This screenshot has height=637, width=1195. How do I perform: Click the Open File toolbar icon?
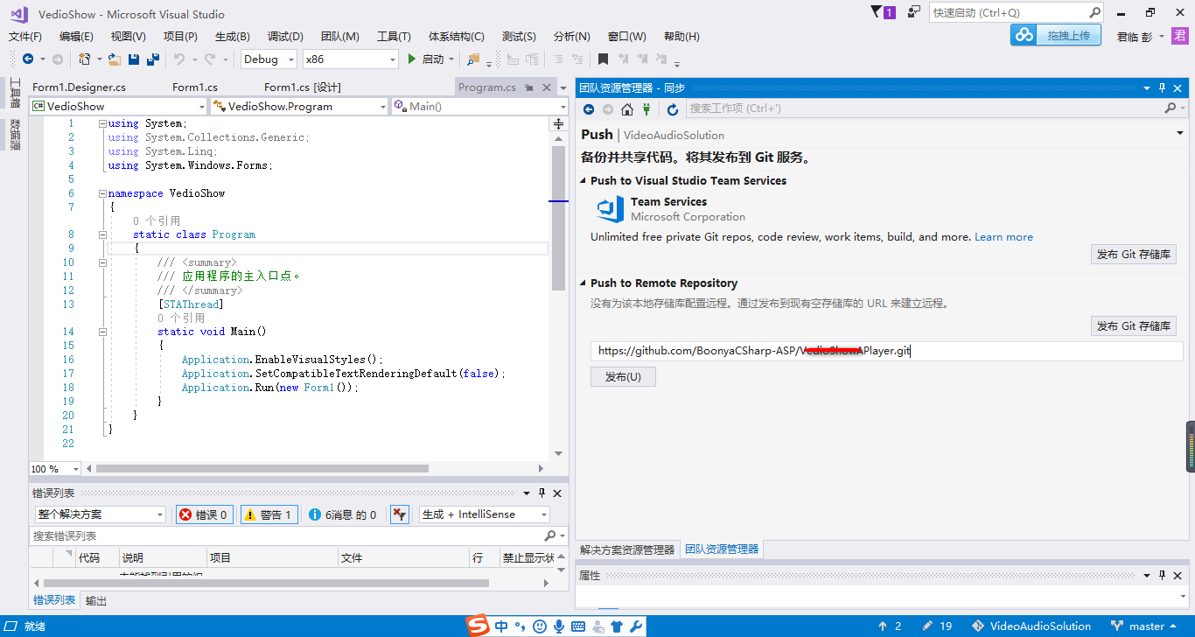tap(115, 59)
